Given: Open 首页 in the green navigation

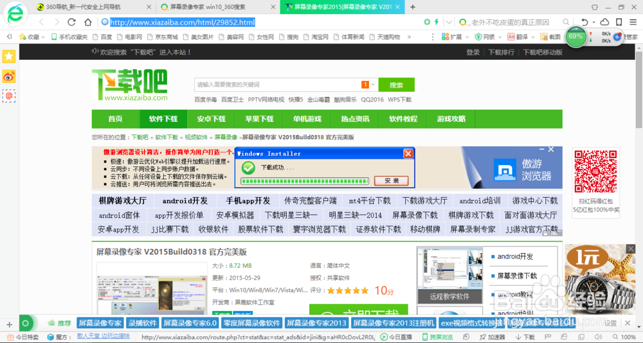Looking at the screenshot, I should (x=115, y=119).
